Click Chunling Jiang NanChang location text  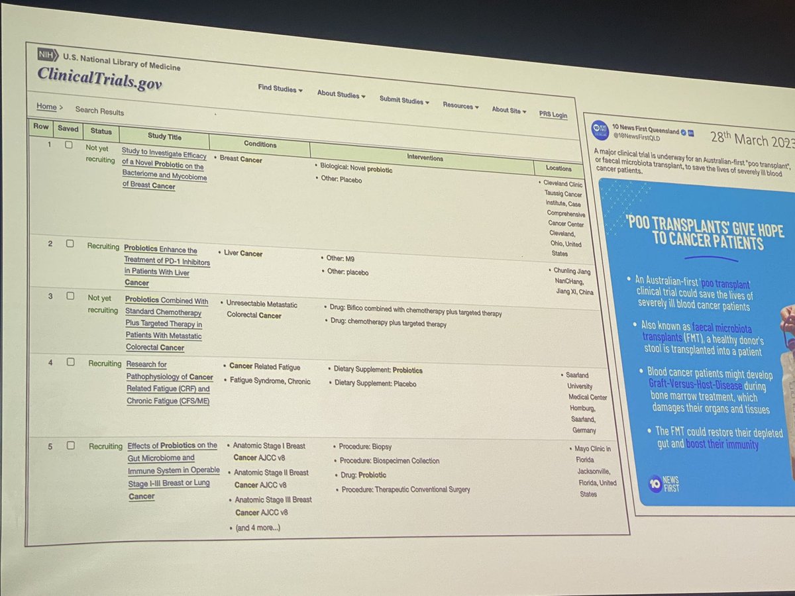click(572, 281)
